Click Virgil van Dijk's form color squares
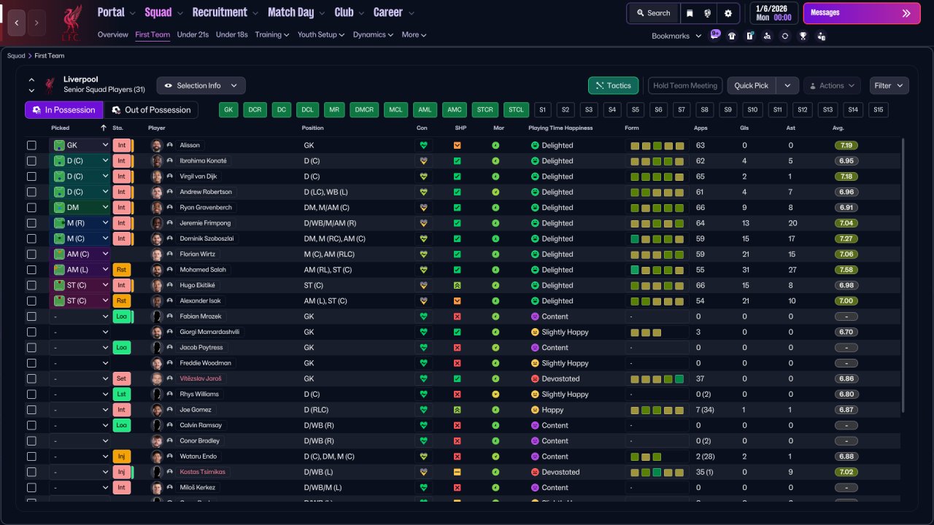The width and height of the screenshot is (934, 525). 657,176
